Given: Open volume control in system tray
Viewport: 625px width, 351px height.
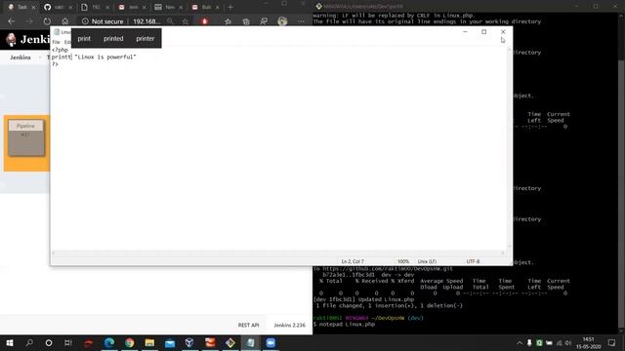Looking at the screenshot, I should point(568,342).
